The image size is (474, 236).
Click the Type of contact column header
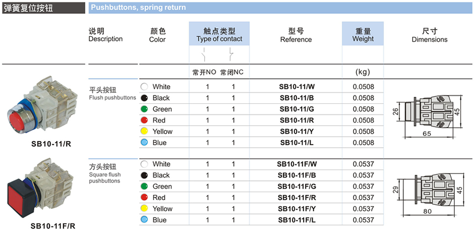point(219,35)
